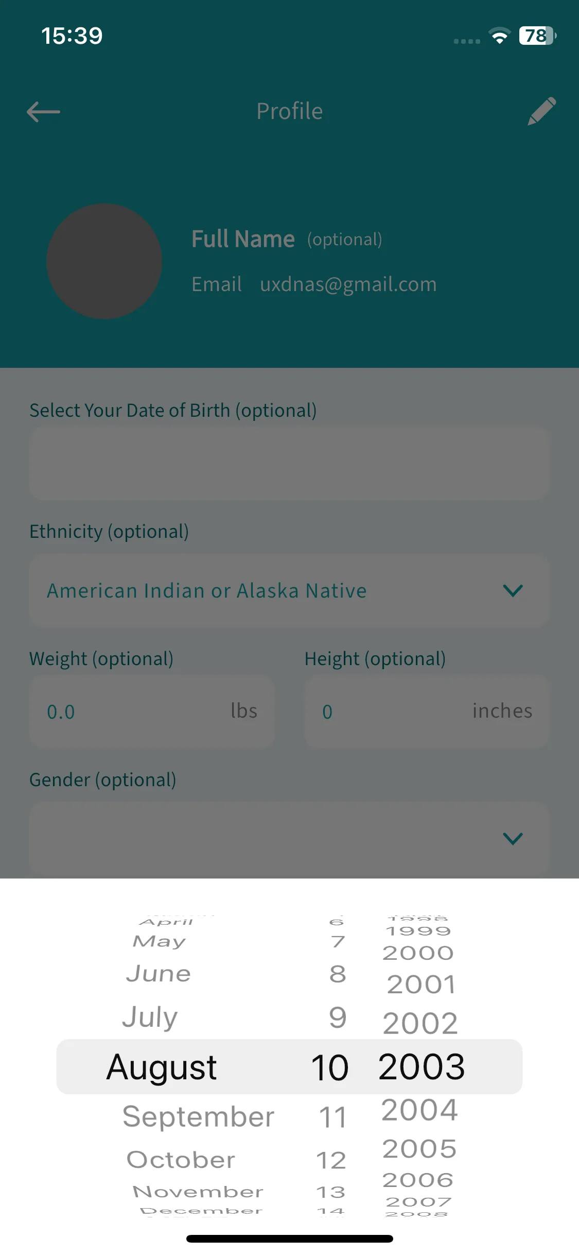Screen dimensions: 579x1255
Task: Tap the email address uxdnas@gmail.com
Action: coord(348,284)
